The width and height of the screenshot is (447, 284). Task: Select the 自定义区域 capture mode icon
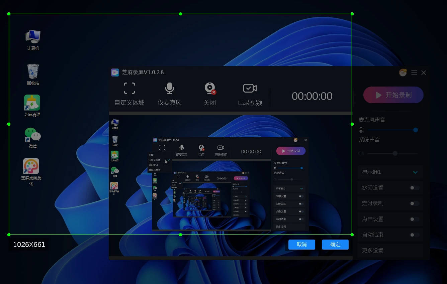pyautogui.click(x=129, y=88)
